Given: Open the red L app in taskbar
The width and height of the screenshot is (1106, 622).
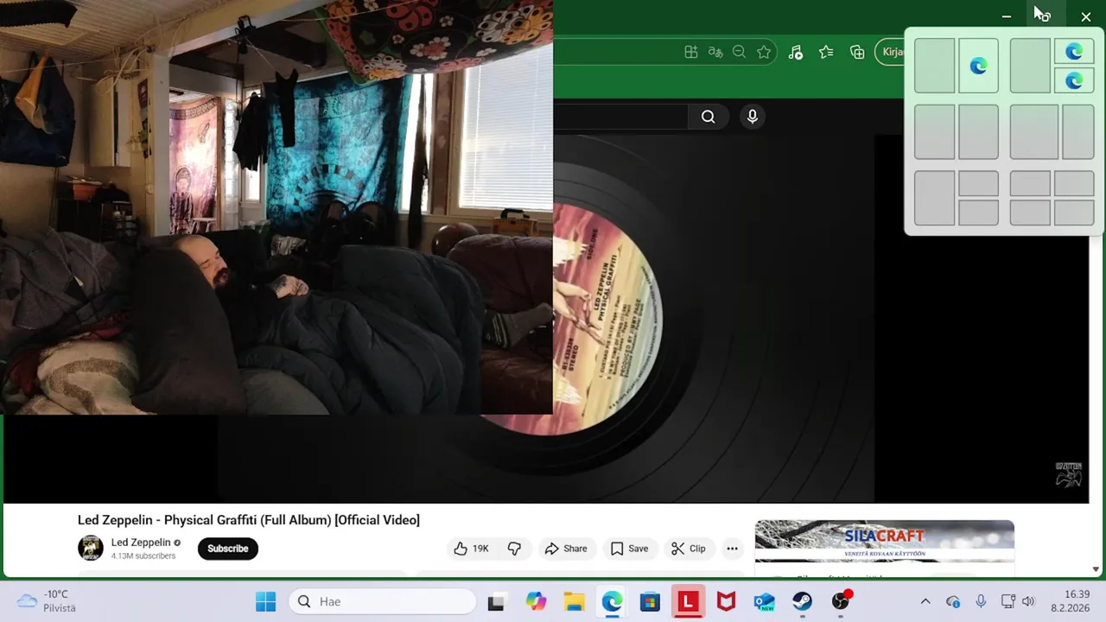Looking at the screenshot, I should tap(688, 601).
